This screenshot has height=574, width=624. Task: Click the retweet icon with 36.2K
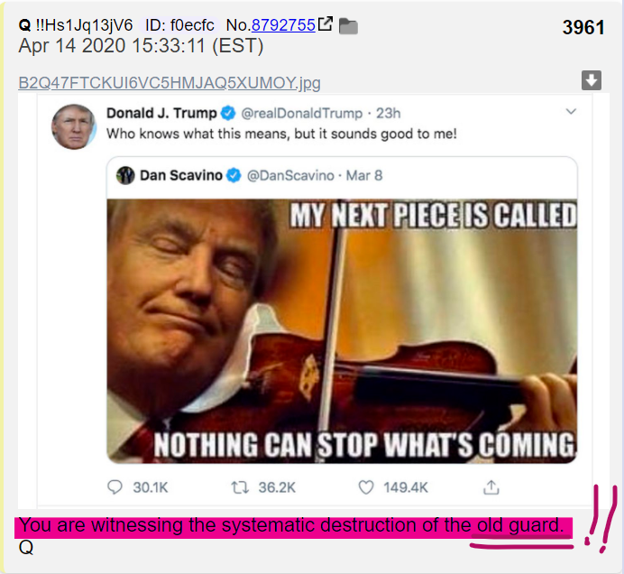[241, 487]
